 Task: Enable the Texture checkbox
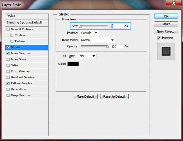point(12,41)
